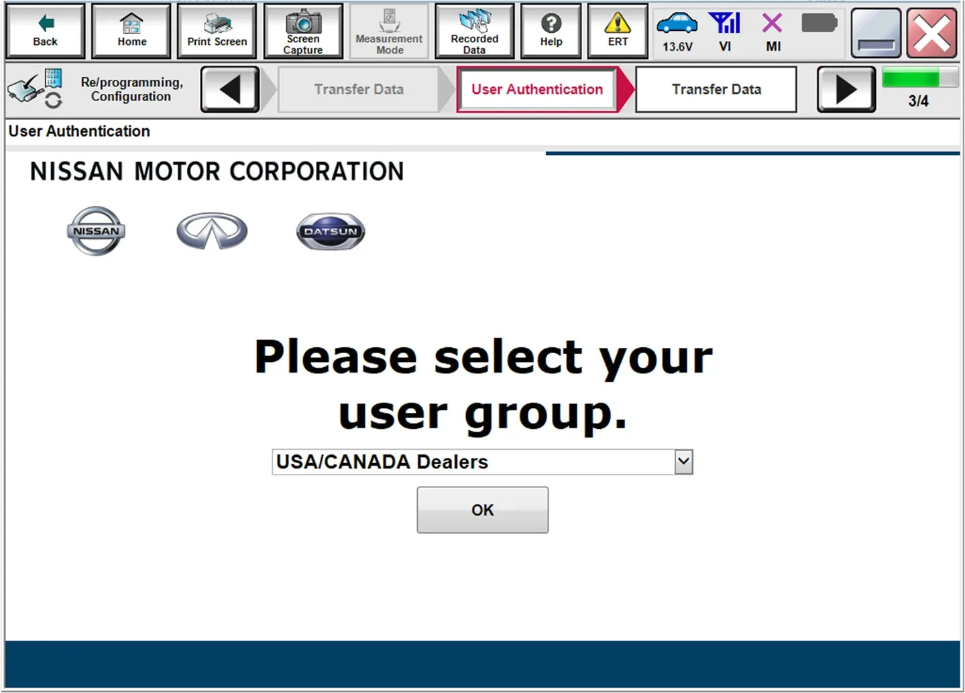Click the 3/4 green progress bar
The width and height of the screenshot is (965, 693).
tap(919, 78)
